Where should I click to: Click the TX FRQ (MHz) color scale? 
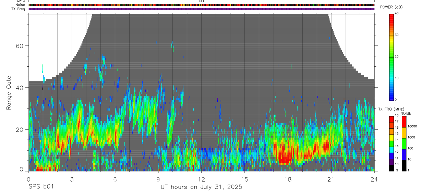point(392,143)
